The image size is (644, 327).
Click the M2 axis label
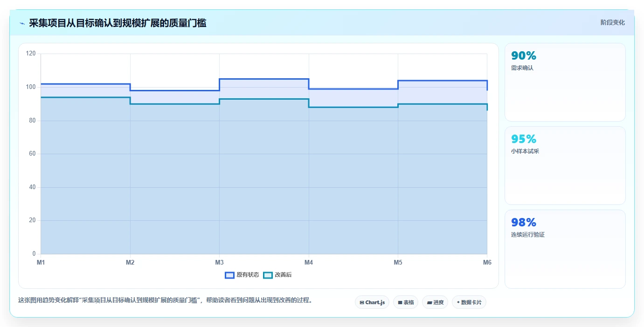click(x=130, y=263)
